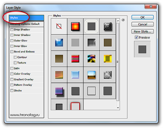Image resolution: width=163 pixels, height=128 pixels.
Task: Select the no-style red slash preset
Action: pos(59,26)
